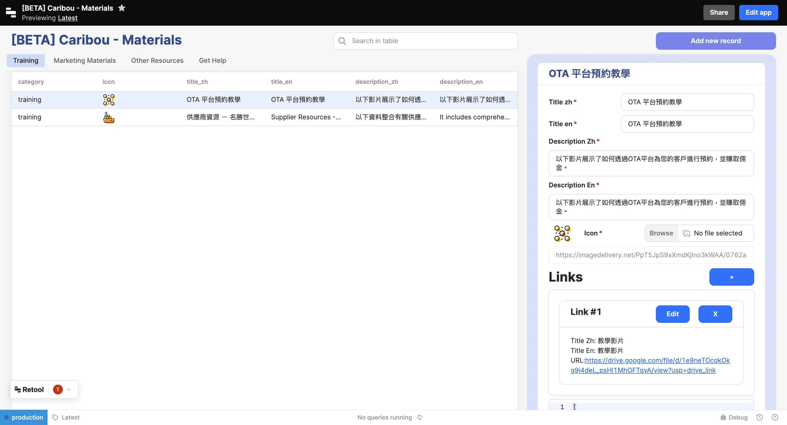This screenshot has height=425, width=787.
Task: Click the search magnifier icon in the table search
Action: click(342, 41)
